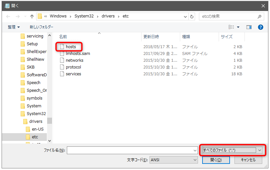Screen dimensions: 270x170
Task: Click 新しいフォルダー in the toolbar
Action: point(41,27)
